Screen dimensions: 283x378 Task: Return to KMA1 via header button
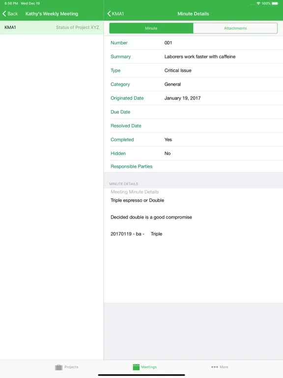[x=115, y=13]
